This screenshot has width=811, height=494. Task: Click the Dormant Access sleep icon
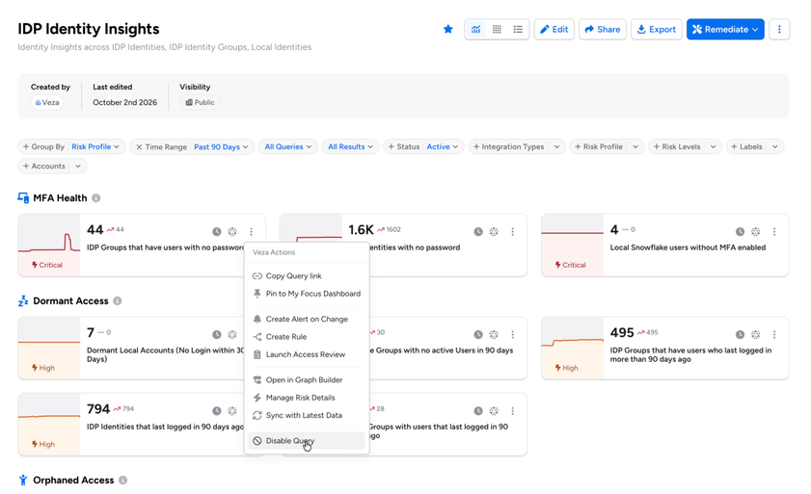tap(23, 300)
